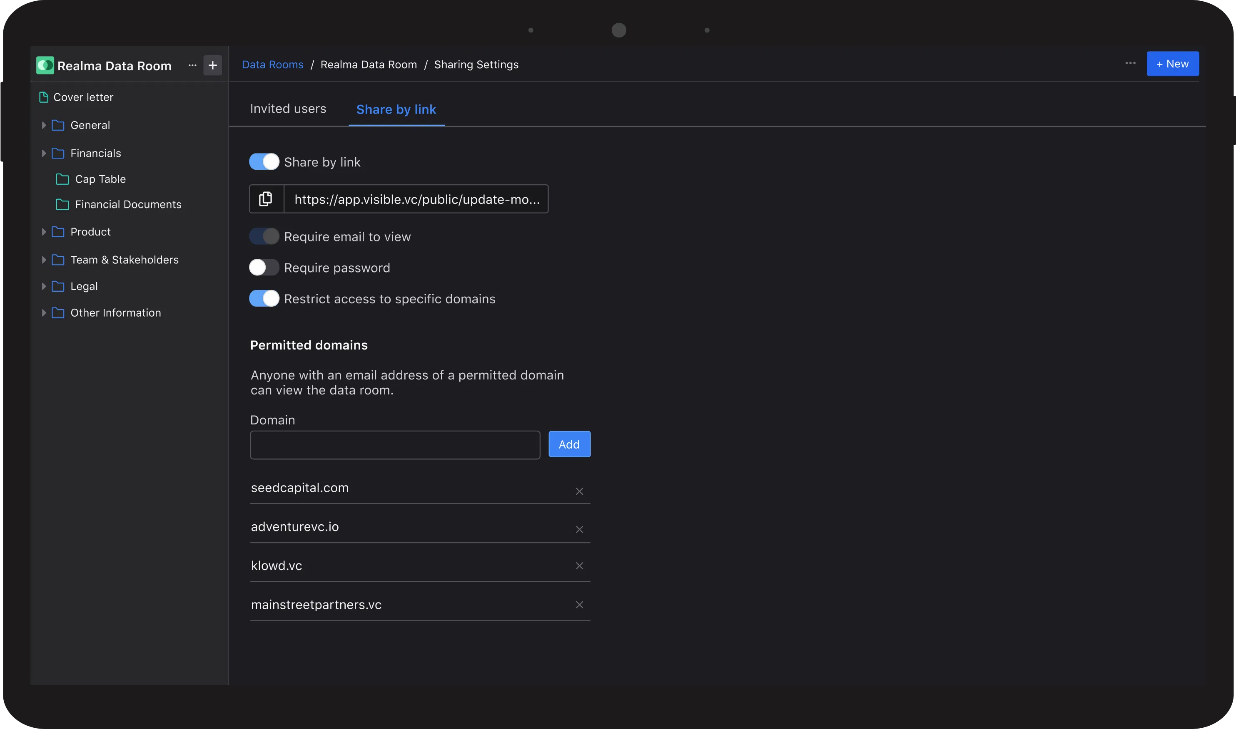This screenshot has width=1236, height=729.
Task: Delete klowd.vc from the domain list
Action: [x=579, y=566]
